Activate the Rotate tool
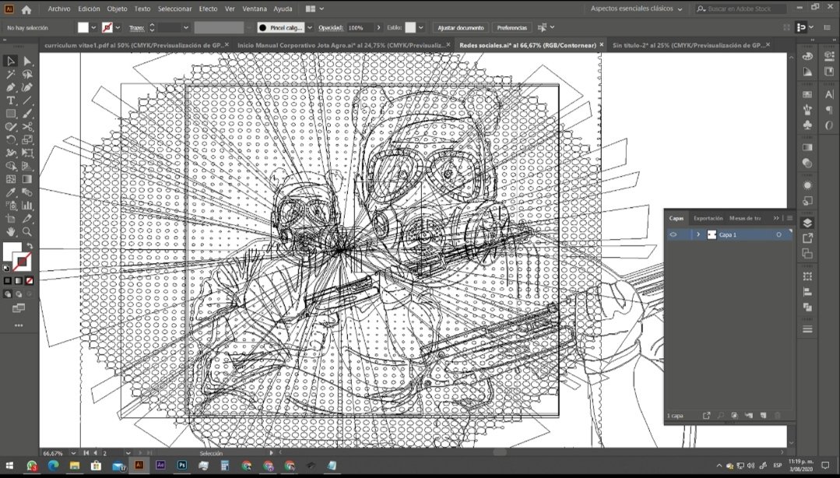This screenshot has height=478, width=840. [x=11, y=140]
